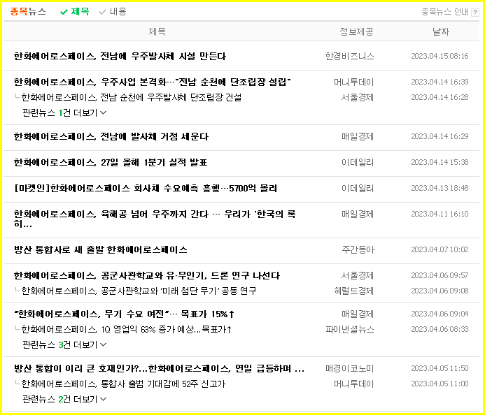This screenshot has width=485, height=415.
Task: Click the 정보제공 column header
Action: pos(356,31)
